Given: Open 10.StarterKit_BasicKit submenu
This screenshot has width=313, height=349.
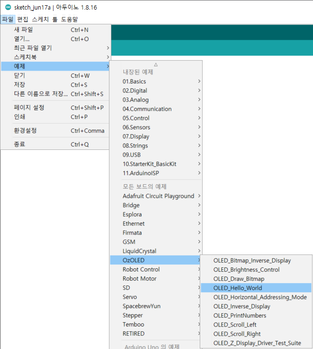Looking at the screenshot, I should click(156, 164).
